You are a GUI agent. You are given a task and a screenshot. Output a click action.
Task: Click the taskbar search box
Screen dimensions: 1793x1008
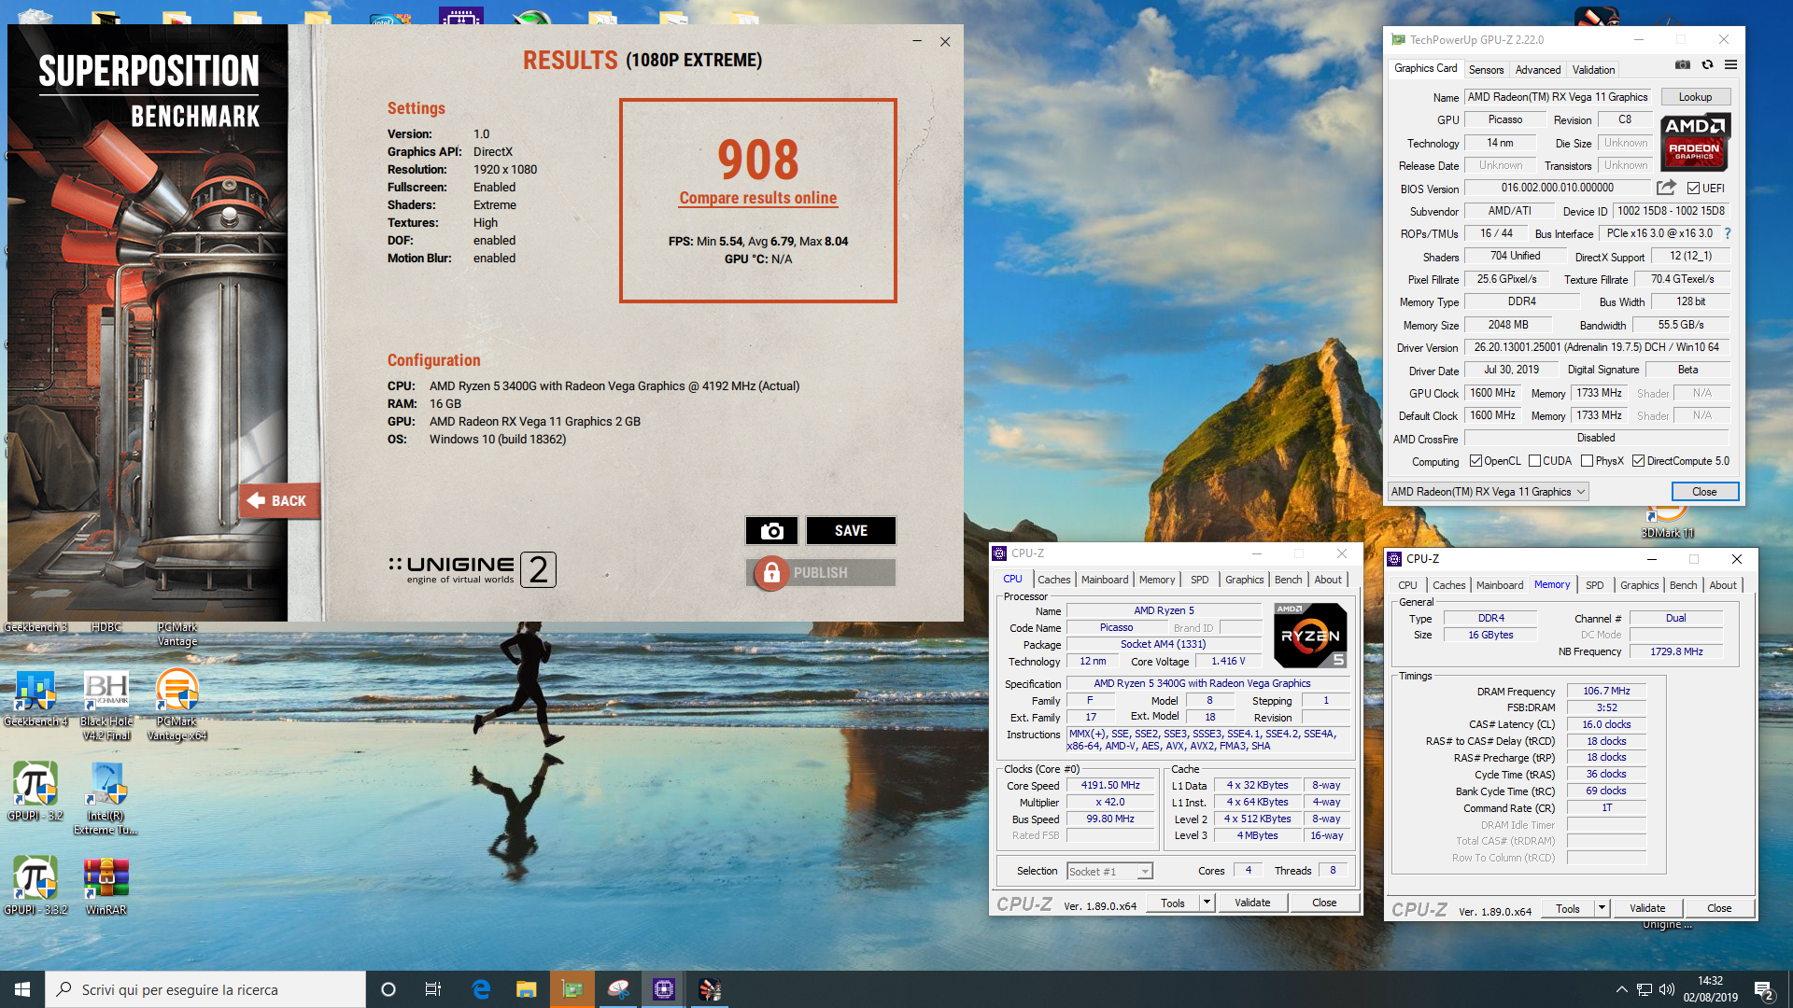point(205,989)
